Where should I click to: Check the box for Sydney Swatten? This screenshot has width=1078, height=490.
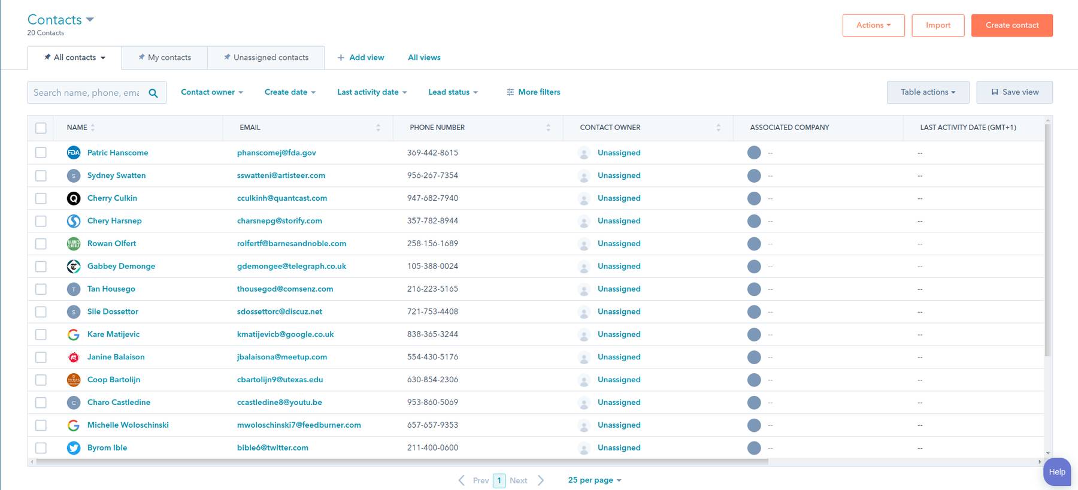41,176
